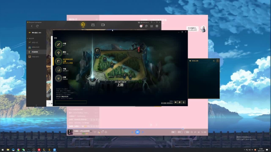Search in the small friends panel
271x152 pixels.
[214, 61]
